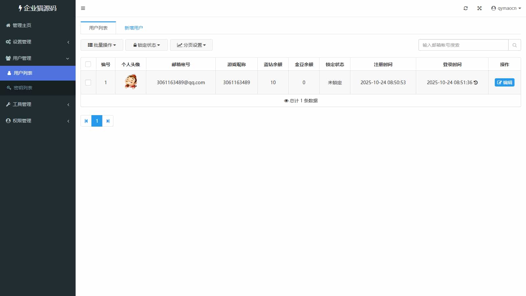The height and width of the screenshot is (296, 526).
Task: Open the 分页设置 dropdown
Action: click(191, 45)
